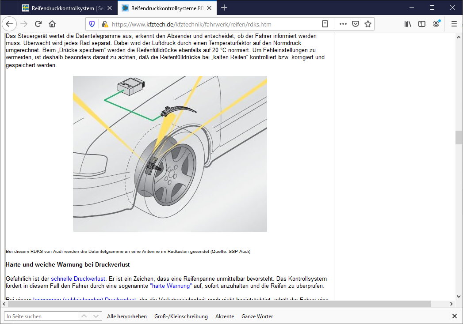
Task: Show the sidebar panel
Action: pos(422,24)
